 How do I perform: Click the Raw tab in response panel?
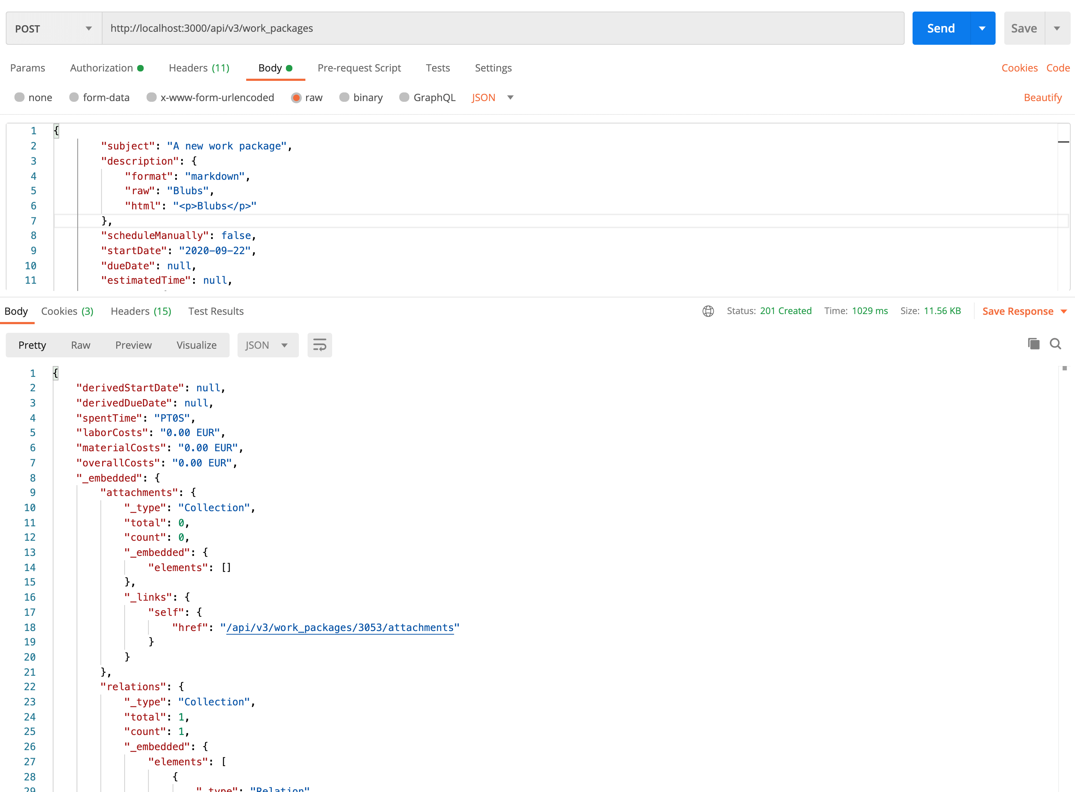pyautogui.click(x=81, y=345)
